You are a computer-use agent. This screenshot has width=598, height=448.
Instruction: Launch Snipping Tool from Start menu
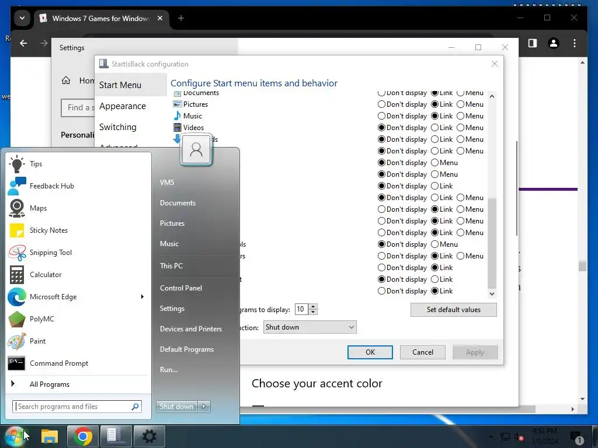(78, 252)
